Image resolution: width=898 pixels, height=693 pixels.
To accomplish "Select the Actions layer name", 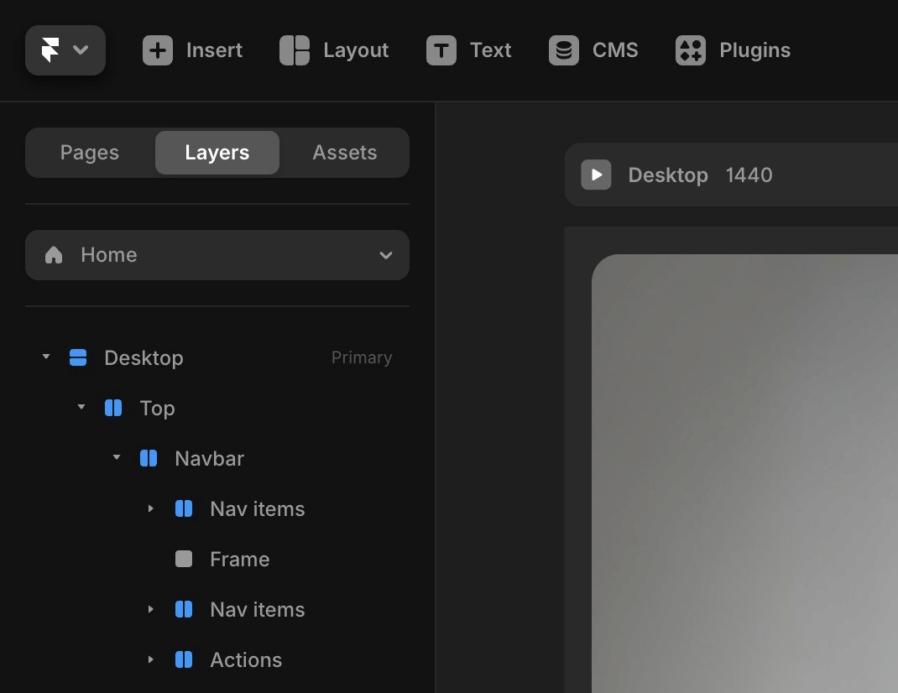I will click(246, 659).
